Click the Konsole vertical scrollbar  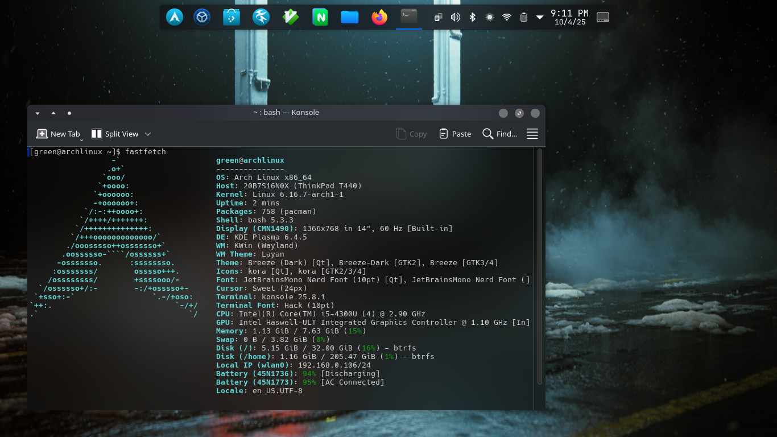point(540,266)
